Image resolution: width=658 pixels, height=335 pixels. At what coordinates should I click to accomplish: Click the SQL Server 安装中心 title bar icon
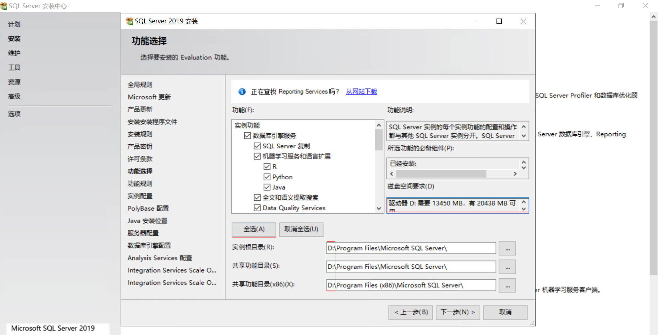[4, 6]
